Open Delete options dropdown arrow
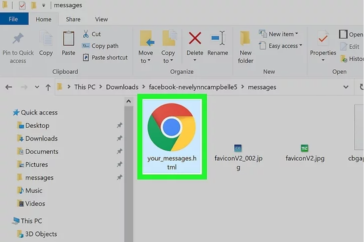 (x=195, y=60)
